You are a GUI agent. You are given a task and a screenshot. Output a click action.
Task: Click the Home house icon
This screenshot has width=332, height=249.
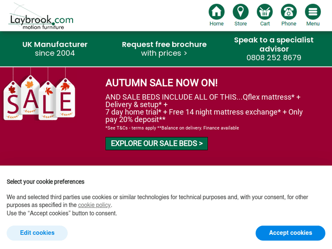point(216,12)
